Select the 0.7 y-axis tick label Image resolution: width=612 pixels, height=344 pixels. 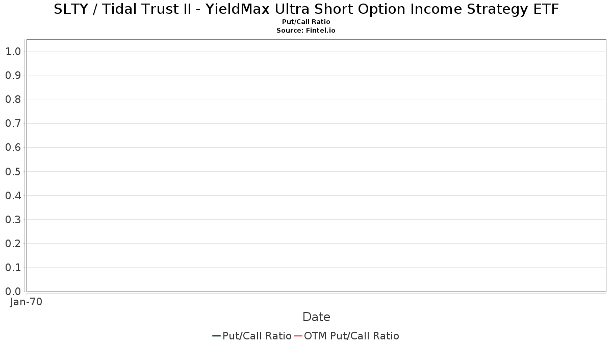[x=13, y=123]
